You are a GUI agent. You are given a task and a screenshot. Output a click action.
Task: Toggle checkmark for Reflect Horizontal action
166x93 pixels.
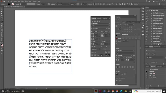pos(146,37)
